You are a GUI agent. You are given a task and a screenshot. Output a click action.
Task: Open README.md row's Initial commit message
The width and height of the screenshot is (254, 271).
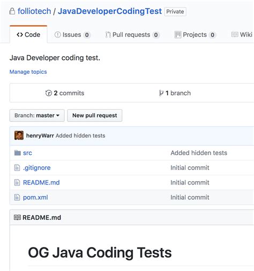(x=190, y=182)
